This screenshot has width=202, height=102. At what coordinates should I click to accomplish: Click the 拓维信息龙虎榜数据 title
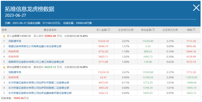pos(30,9)
